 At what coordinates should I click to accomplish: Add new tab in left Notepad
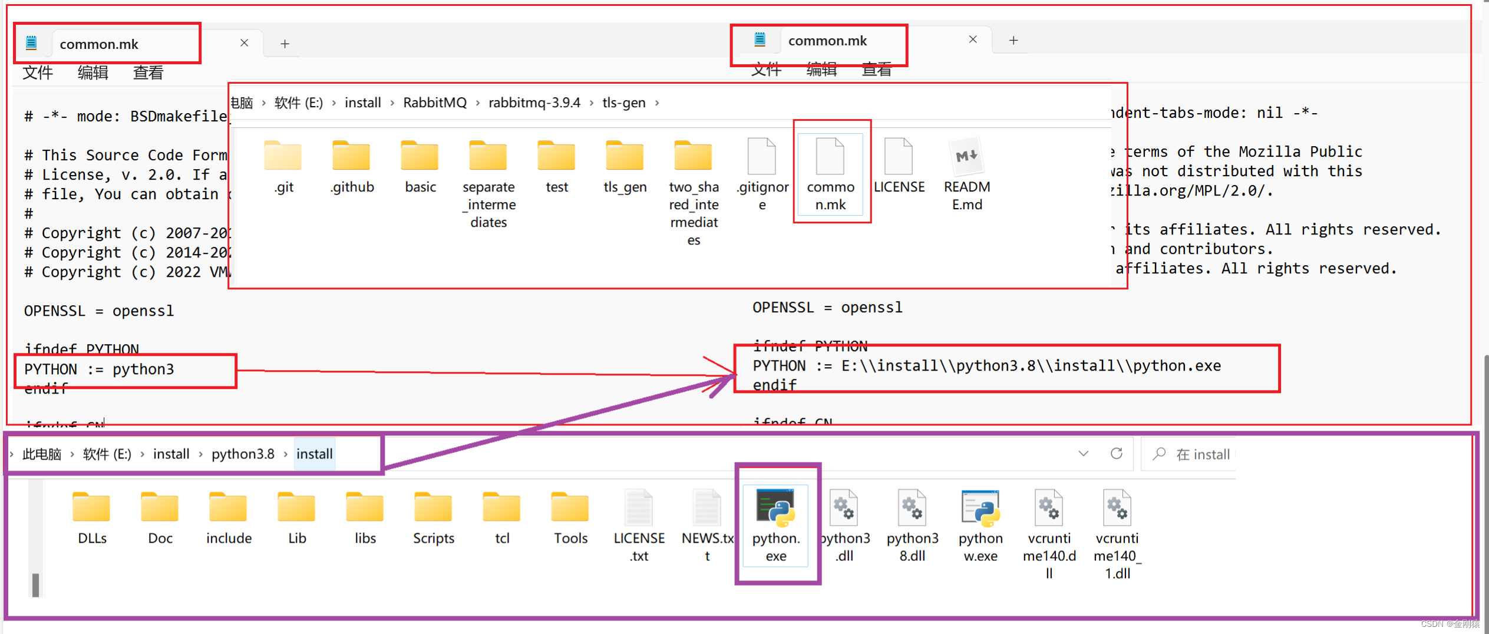tap(285, 44)
